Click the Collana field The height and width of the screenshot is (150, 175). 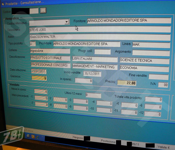(50, 51)
